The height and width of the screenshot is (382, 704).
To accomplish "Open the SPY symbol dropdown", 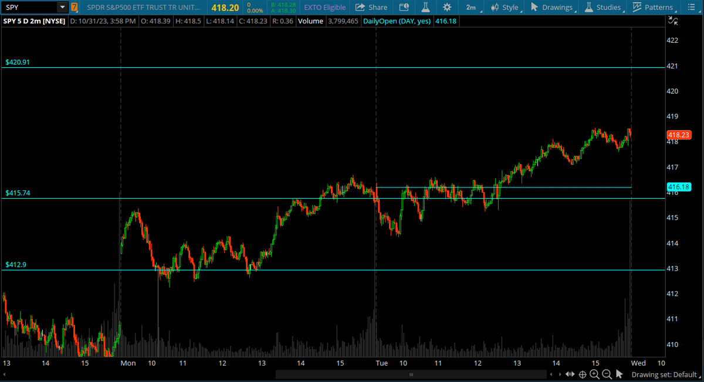I will [61, 8].
